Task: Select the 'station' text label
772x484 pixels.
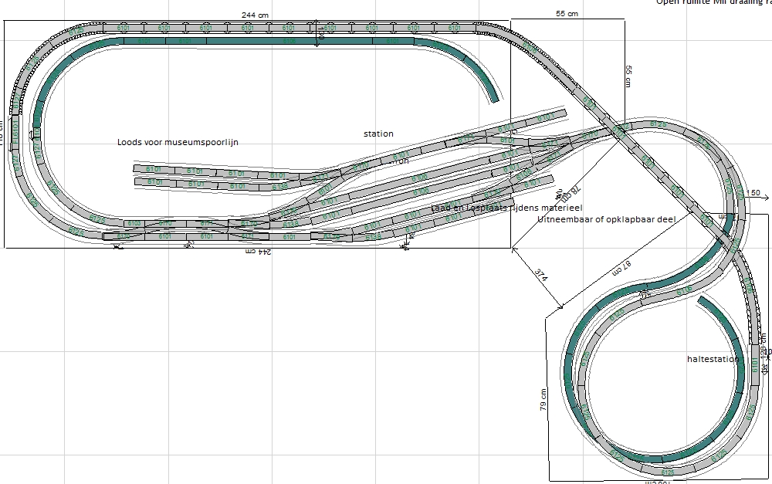Action: pos(378,134)
